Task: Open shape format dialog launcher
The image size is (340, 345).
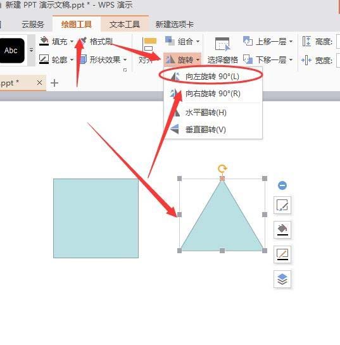Action: click(125, 70)
